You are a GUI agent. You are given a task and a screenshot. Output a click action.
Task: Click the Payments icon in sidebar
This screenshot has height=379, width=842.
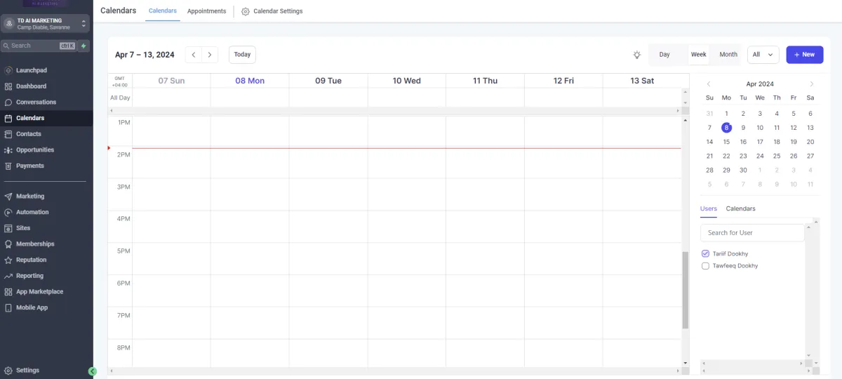pyautogui.click(x=8, y=166)
